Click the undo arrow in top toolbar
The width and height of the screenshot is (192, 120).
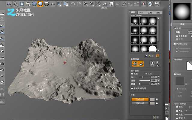[x=73, y=4]
